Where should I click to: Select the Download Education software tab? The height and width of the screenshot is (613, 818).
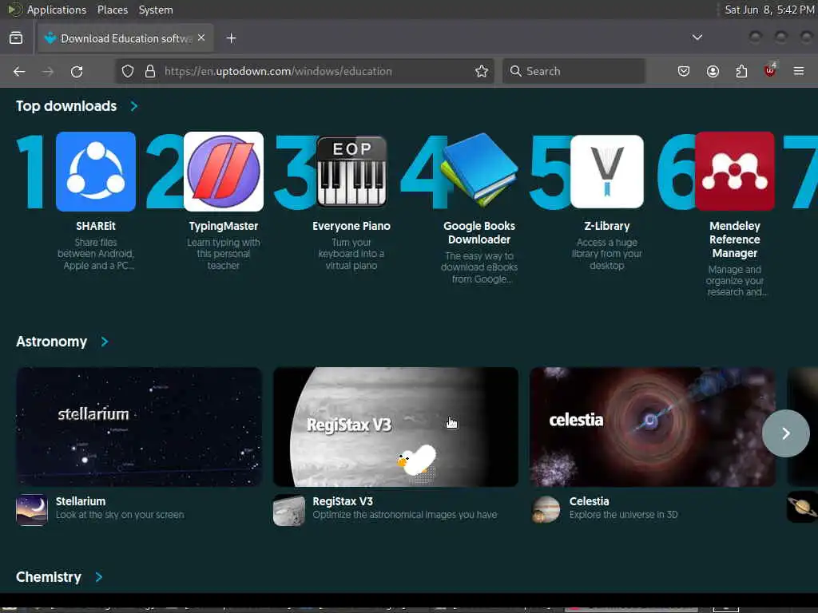tap(125, 38)
